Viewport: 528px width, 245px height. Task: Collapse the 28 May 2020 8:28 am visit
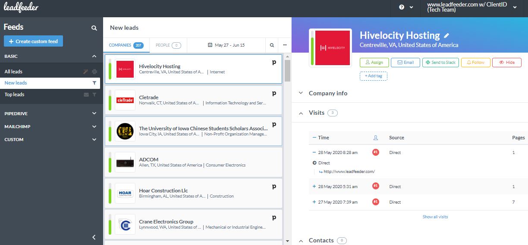[x=314, y=152]
